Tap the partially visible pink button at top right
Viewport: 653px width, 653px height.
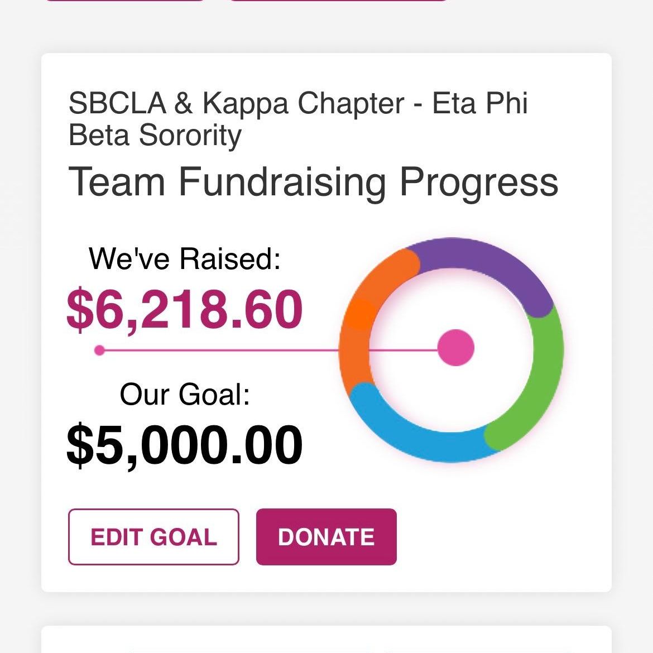338,1
